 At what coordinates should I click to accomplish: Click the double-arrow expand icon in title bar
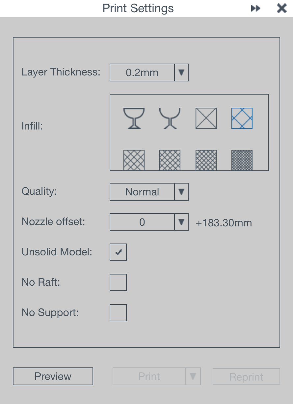(x=256, y=9)
